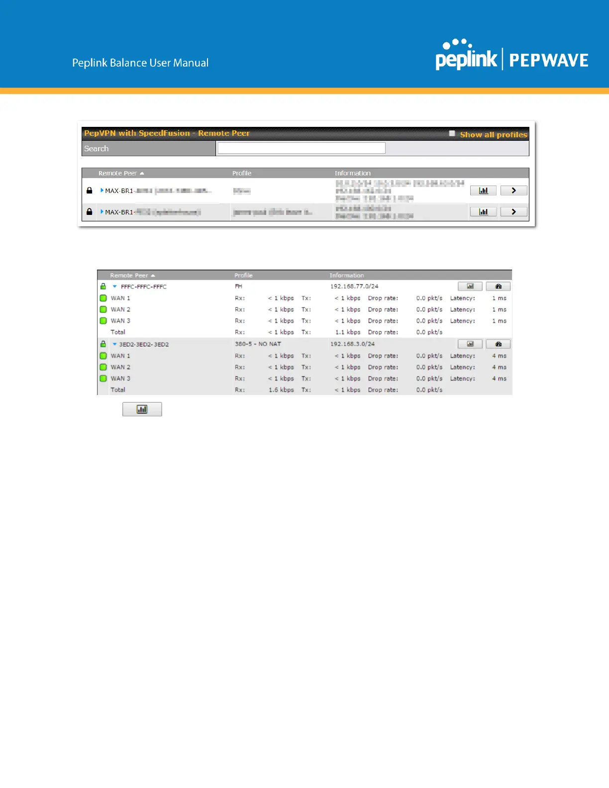Viewport: 609px width, 788px height.
Task: Click profile 'FH' in FFFC row
Action: click(238, 287)
